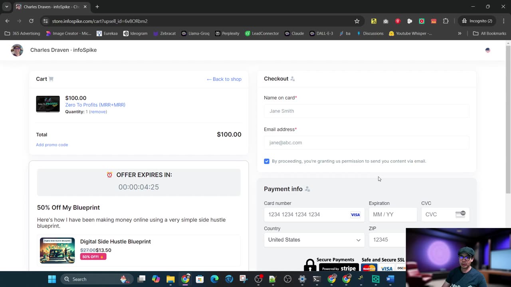Open the tab search dropdown arrow
Screen dimensions: 511x287
pos(6,7)
